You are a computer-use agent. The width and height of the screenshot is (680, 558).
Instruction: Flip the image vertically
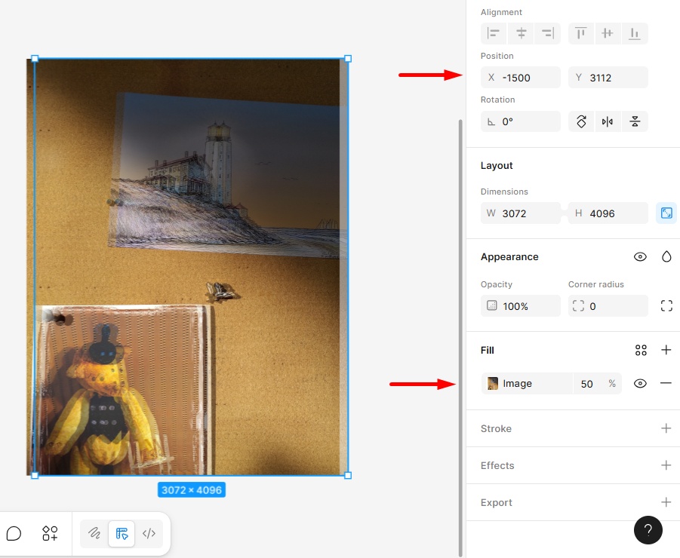tap(635, 121)
